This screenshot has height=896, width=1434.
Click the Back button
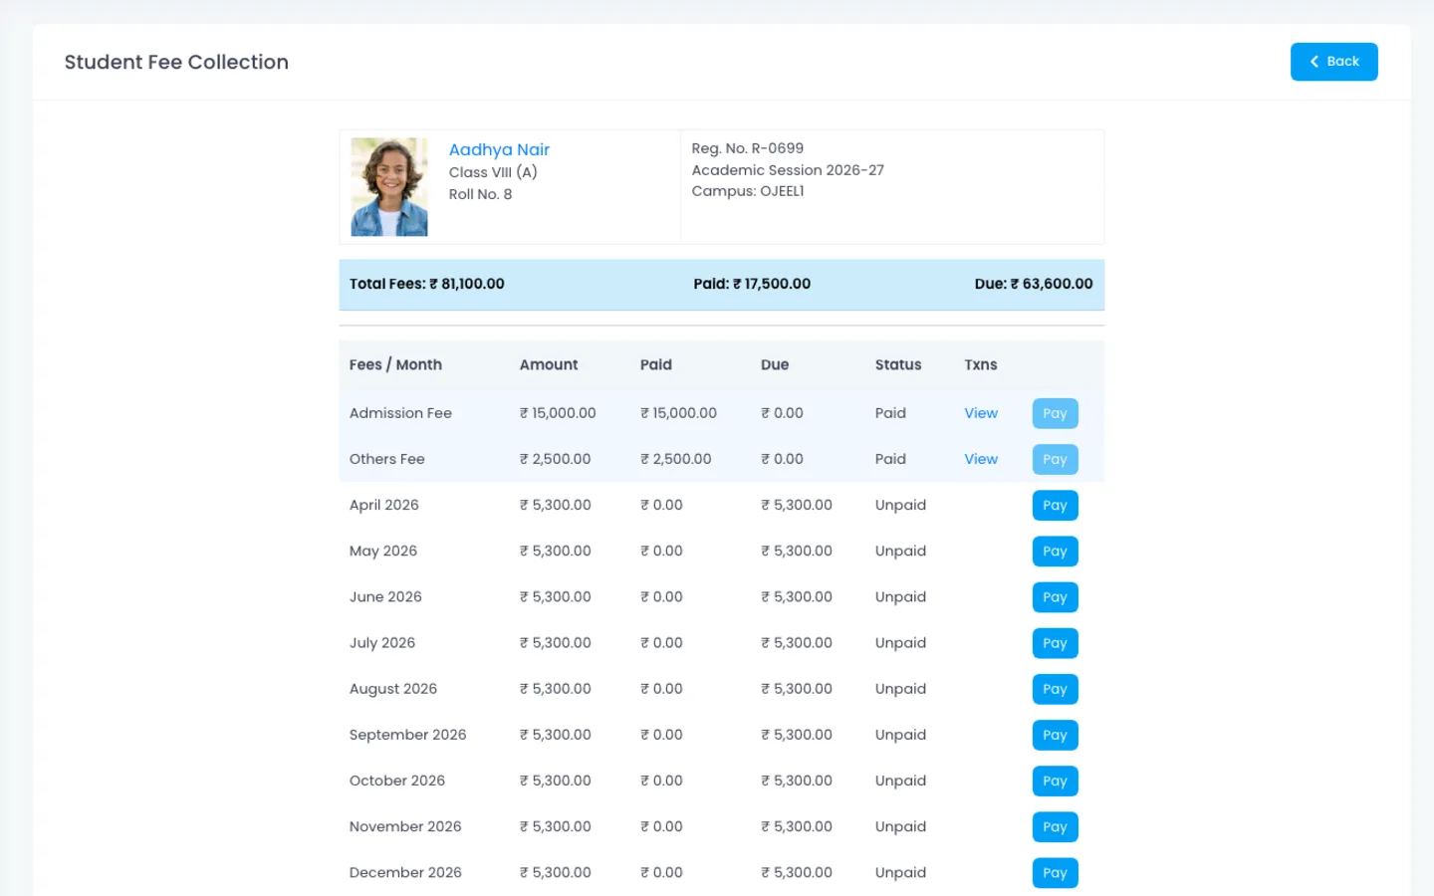[x=1333, y=62]
